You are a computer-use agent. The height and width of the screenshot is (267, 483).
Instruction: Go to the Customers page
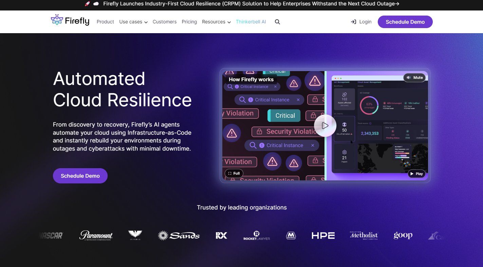[x=165, y=22]
